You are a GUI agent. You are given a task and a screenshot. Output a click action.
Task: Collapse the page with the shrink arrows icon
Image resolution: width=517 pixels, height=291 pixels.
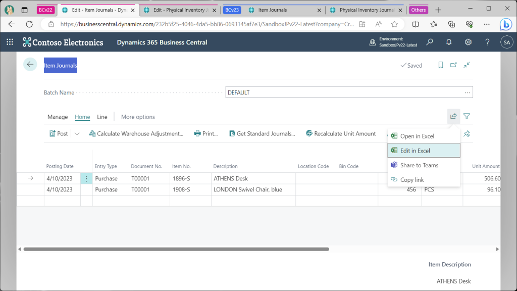tap(467, 65)
